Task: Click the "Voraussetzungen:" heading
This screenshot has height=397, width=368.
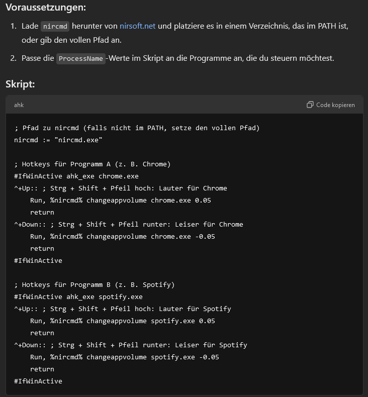Action: tap(46, 8)
